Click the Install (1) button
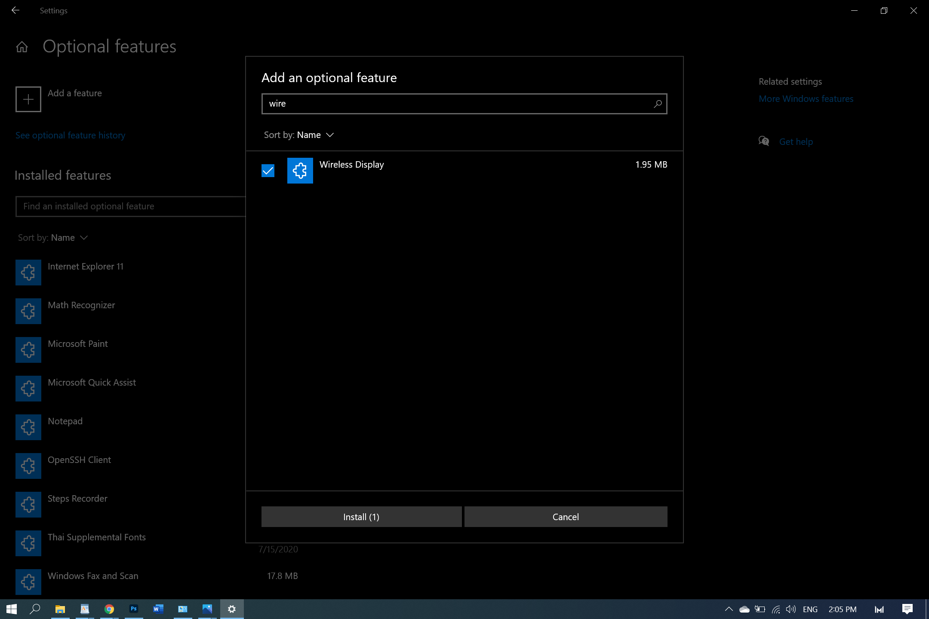 [x=361, y=517]
